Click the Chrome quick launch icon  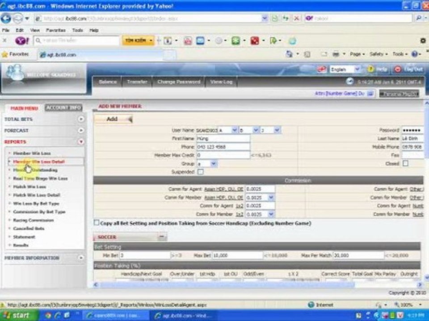click(x=48, y=316)
